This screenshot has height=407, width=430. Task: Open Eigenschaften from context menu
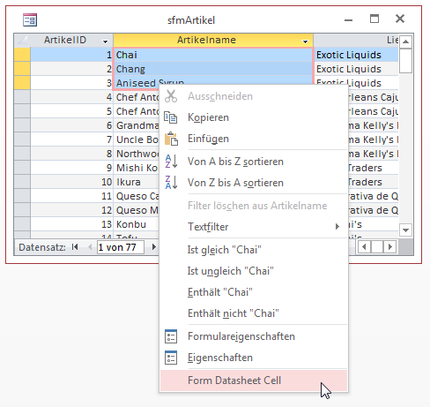254,358
